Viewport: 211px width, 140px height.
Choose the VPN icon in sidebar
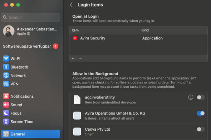6,84
